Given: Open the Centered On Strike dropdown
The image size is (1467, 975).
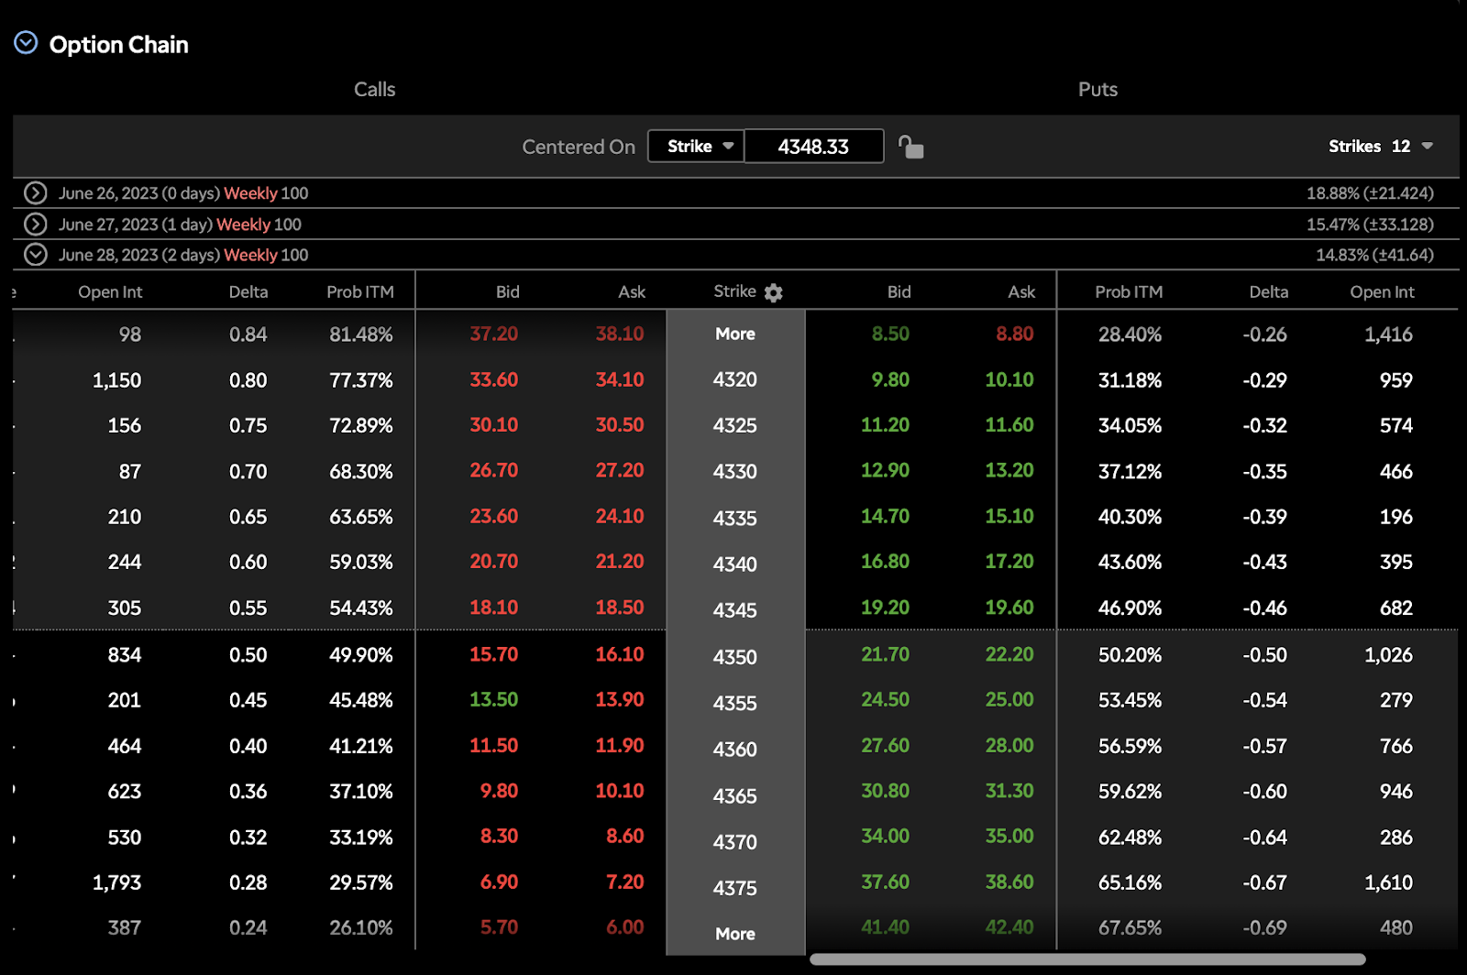Looking at the screenshot, I should 697,147.
